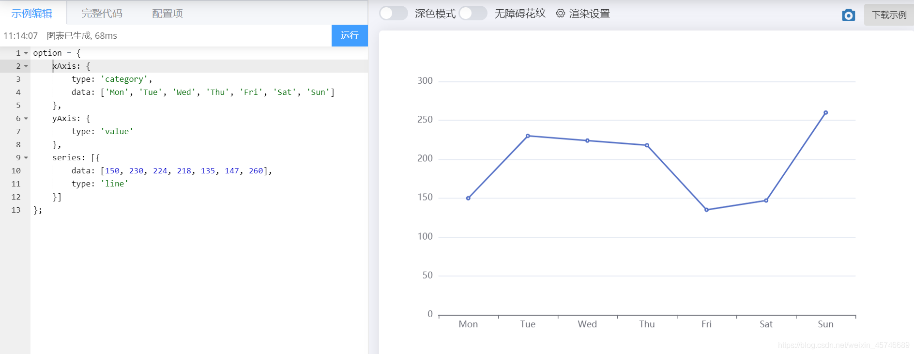The image size is (914, 354).
Task: Click the Wed data point on the chart
Action: [587, 140]
